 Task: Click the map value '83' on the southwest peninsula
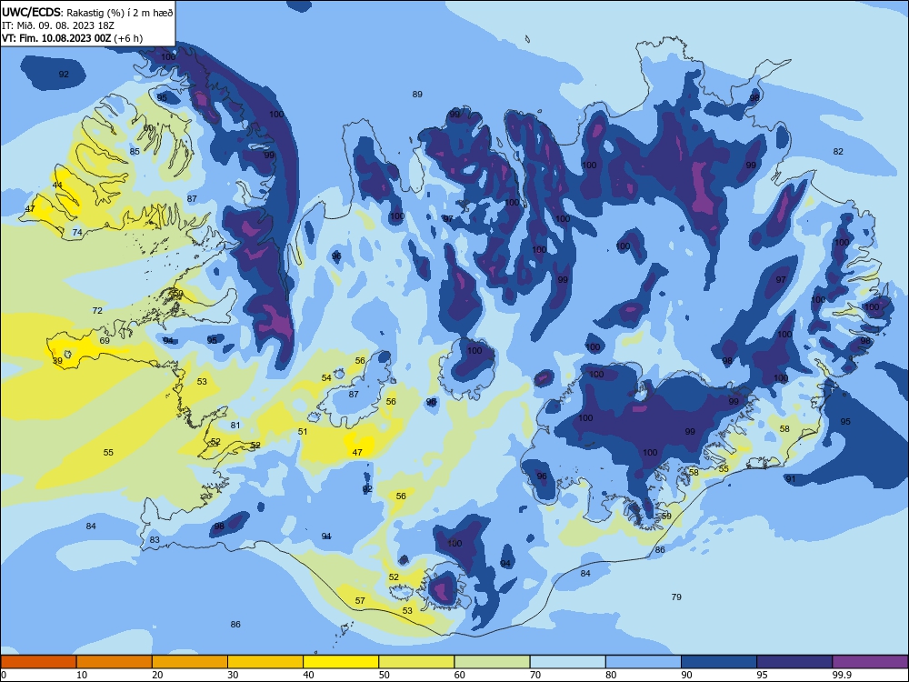coord(155,540)
